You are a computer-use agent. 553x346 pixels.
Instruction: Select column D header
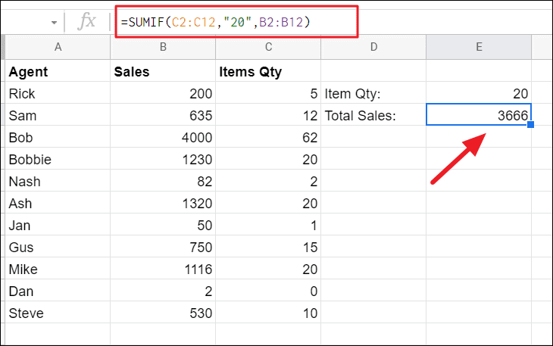click(x=373, y=47)
